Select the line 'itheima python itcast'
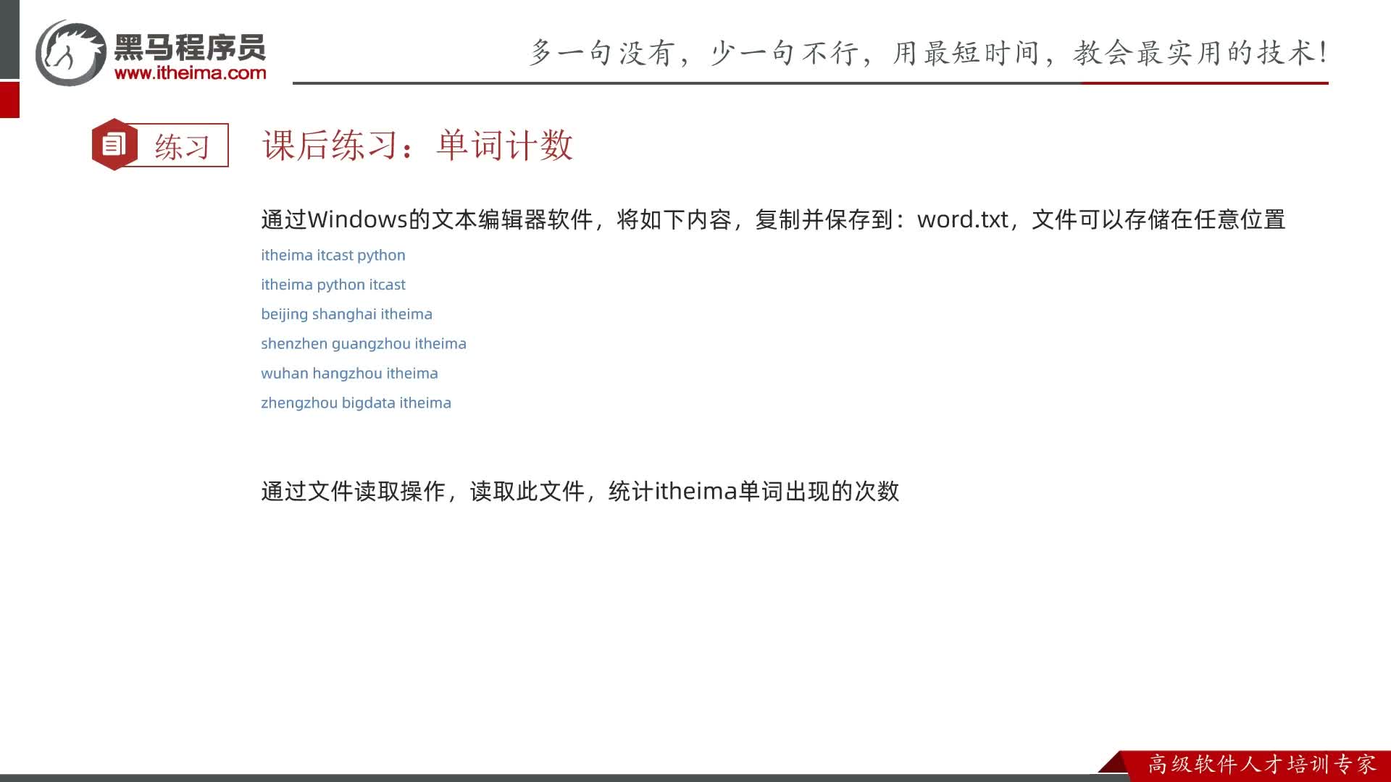Screen dimensions: 1391x782 [333, 285]
